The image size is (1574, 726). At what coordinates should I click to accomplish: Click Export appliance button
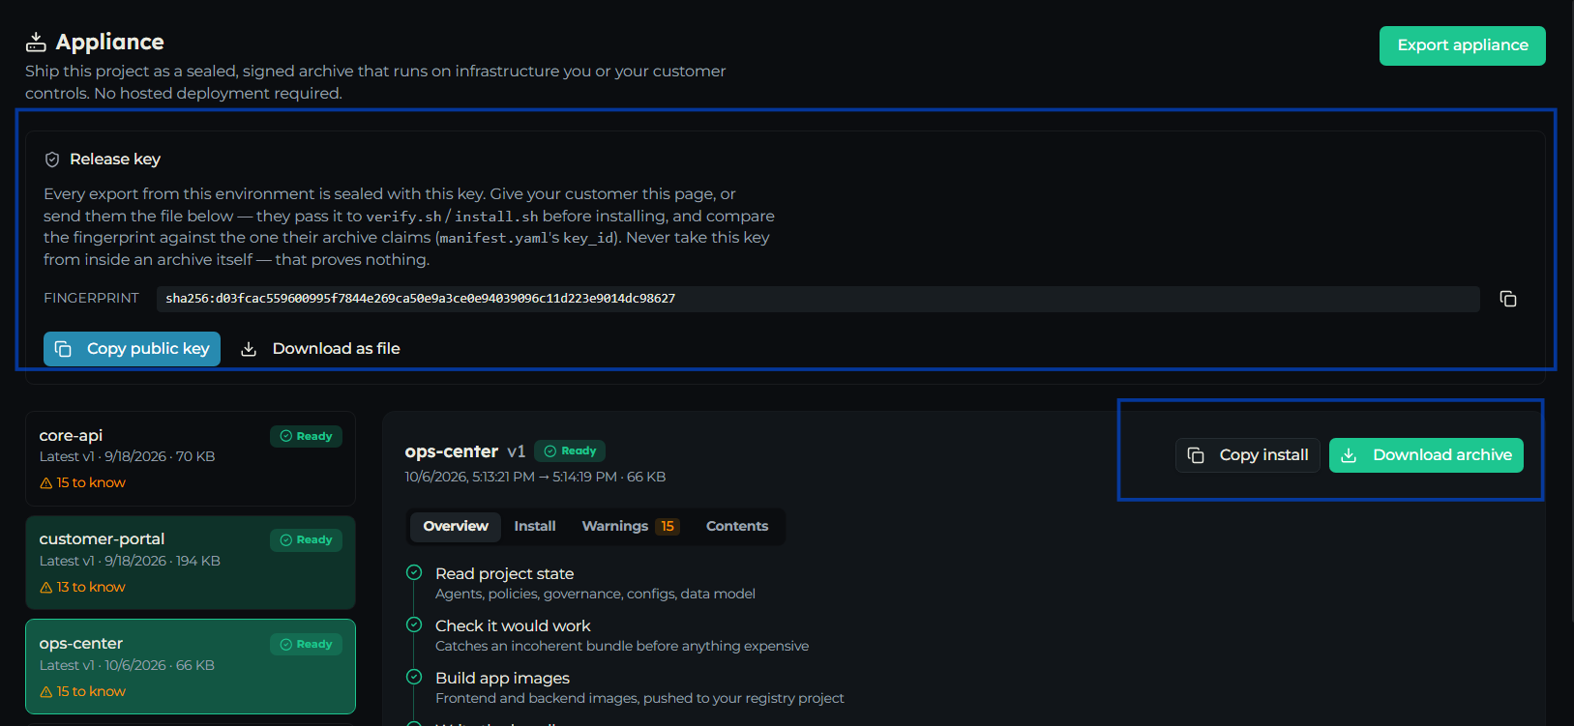pos(1463,45)
